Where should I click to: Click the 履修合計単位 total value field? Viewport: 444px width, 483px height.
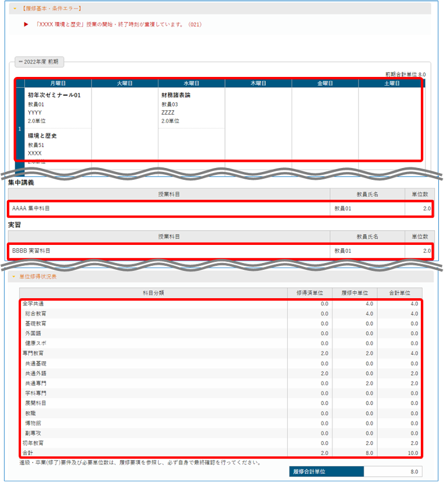[x=393, y=471]
